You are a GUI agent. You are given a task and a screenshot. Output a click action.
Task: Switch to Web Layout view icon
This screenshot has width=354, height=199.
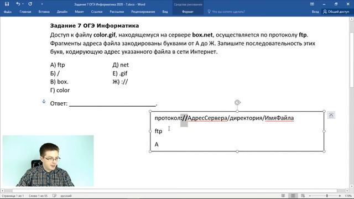coord(303,196)
